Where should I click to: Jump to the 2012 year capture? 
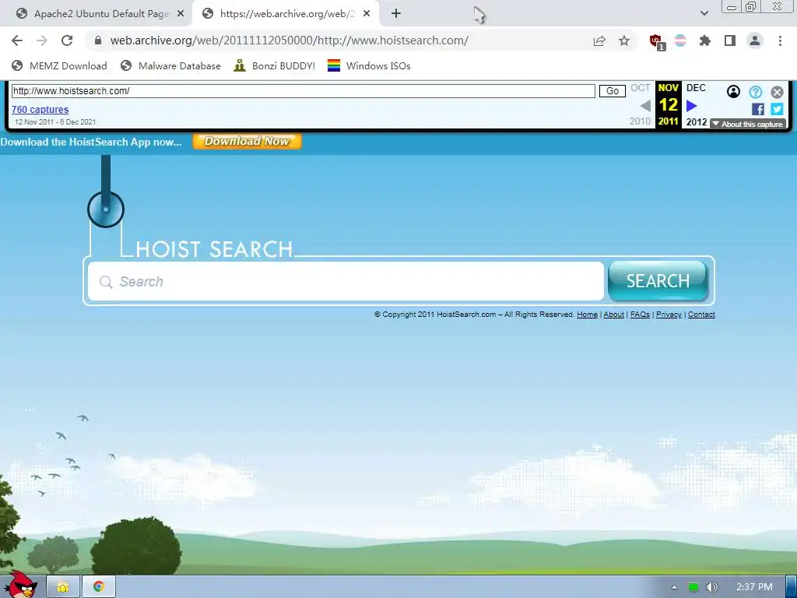pyautogui.click(x=697, y=122)
